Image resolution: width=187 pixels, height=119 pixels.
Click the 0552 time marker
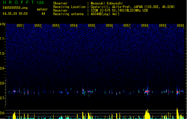tap(38, 26)
